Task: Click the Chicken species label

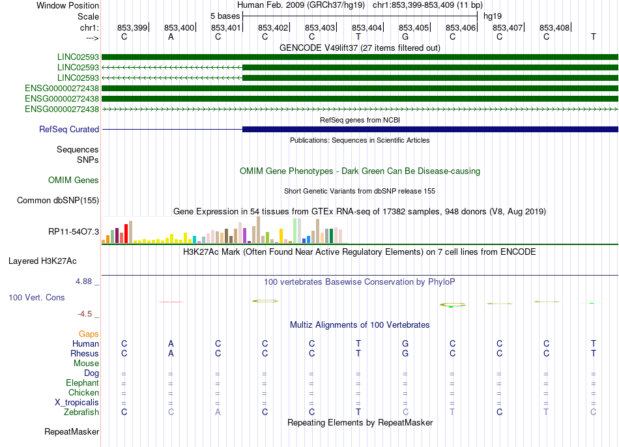Action: point(83,392)
